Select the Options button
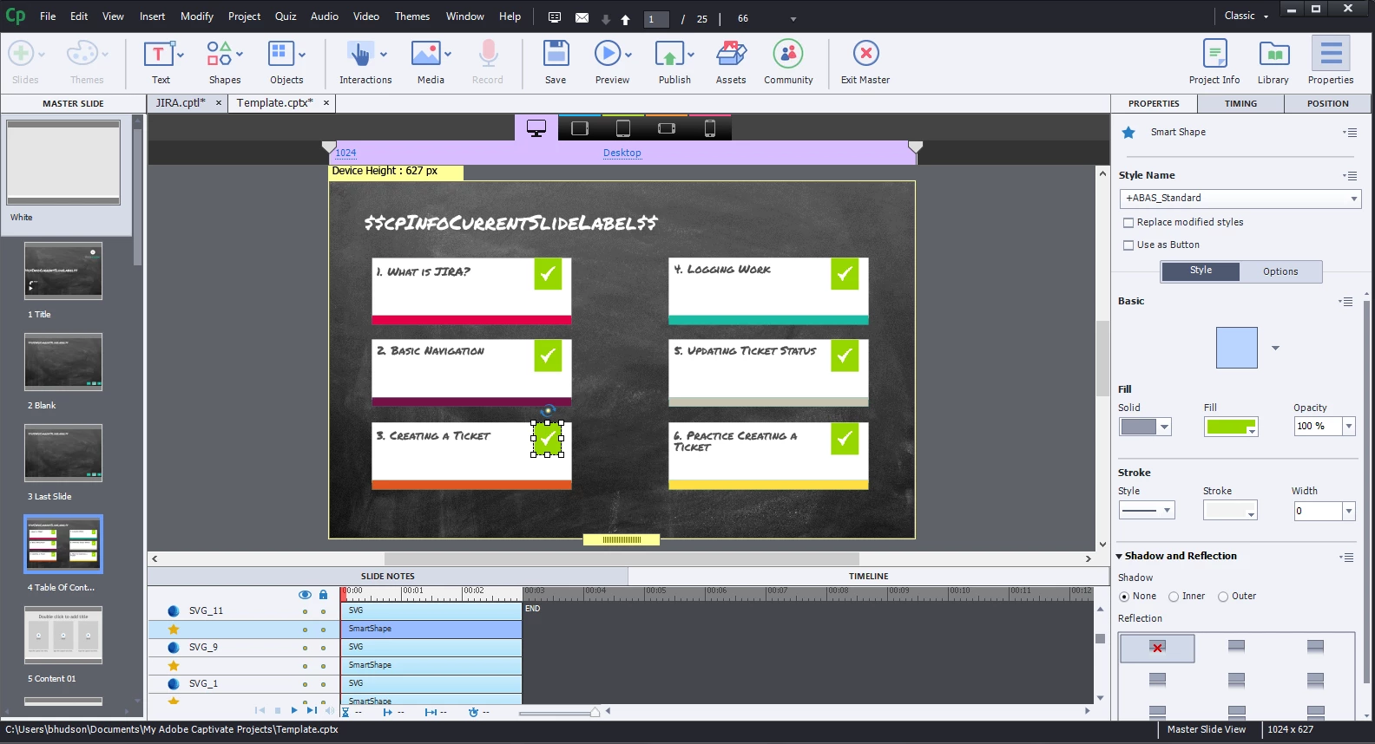Image resolution: width=1375 pixels, height=744 pixels. click(1280, 271)
